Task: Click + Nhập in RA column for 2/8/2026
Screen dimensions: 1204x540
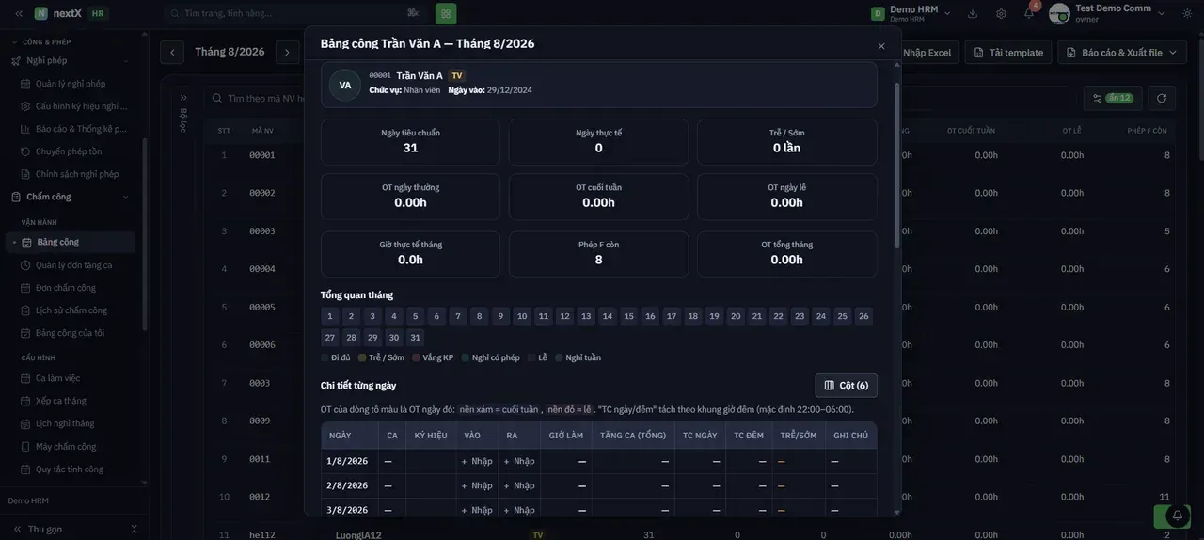Action: 519,485
